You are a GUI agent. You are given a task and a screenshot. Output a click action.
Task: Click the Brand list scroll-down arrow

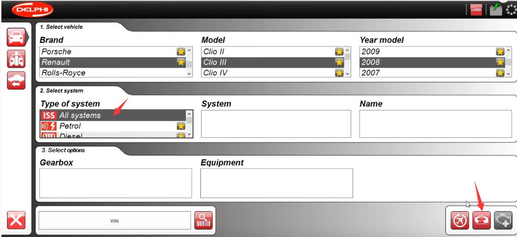click(x=189, y=74)
